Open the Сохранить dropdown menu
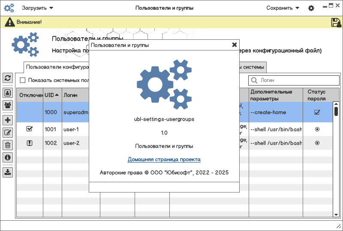 click(x=283, y=8)
